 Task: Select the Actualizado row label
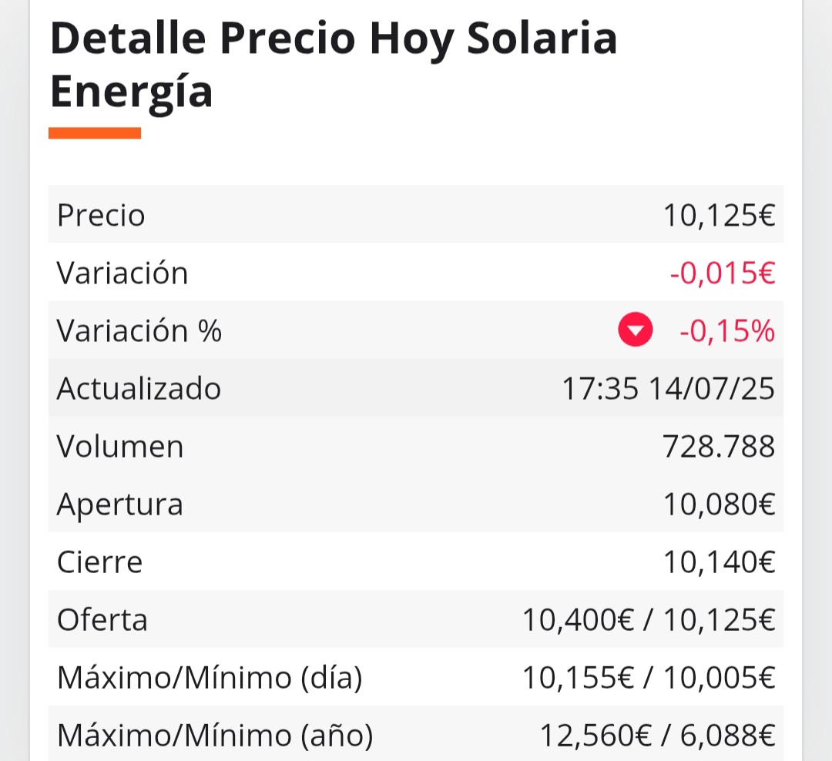click(x=139, y=388)
